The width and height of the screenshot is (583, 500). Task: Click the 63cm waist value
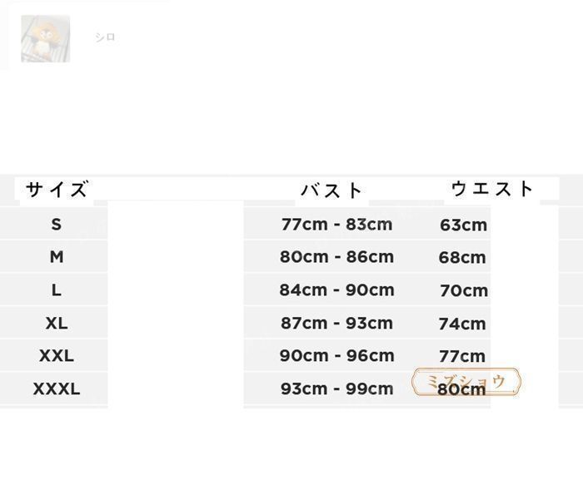tap(463, 225)
